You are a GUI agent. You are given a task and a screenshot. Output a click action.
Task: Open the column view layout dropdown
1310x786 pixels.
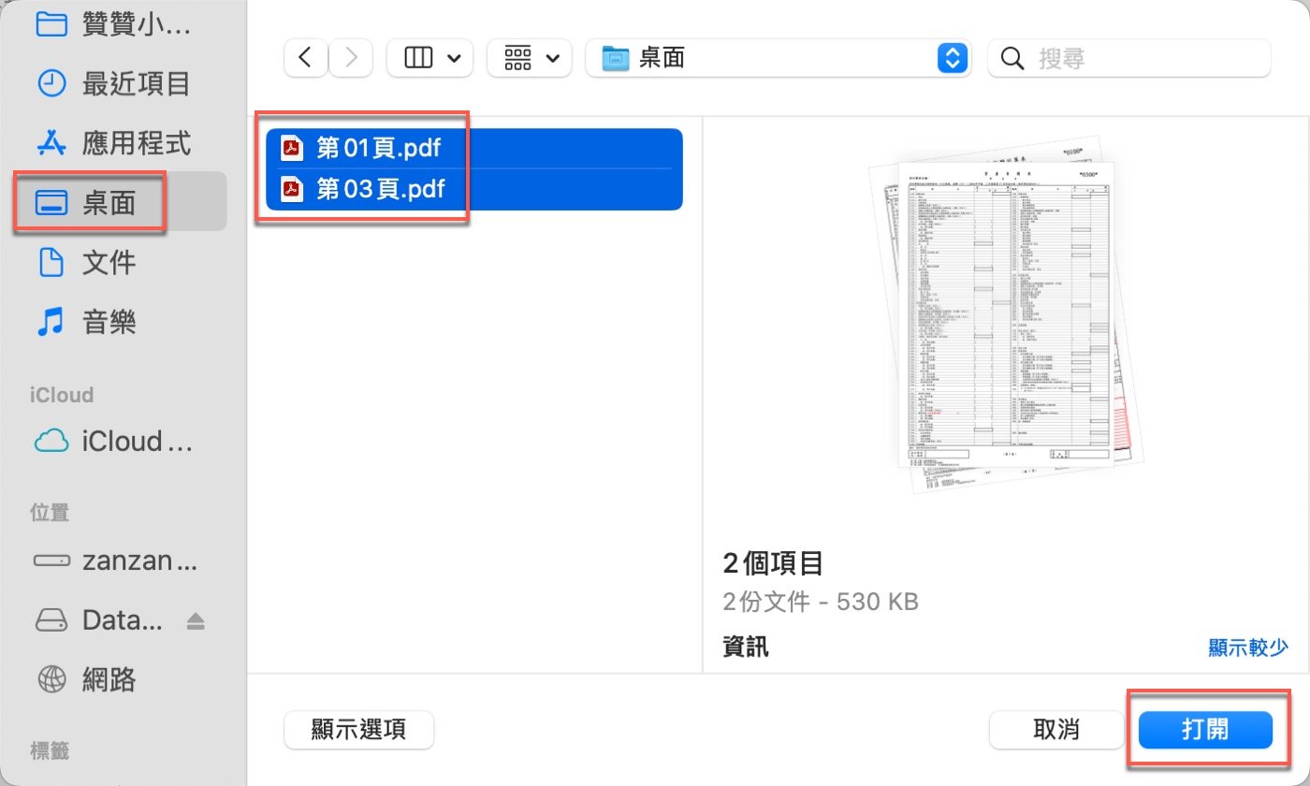429,57
